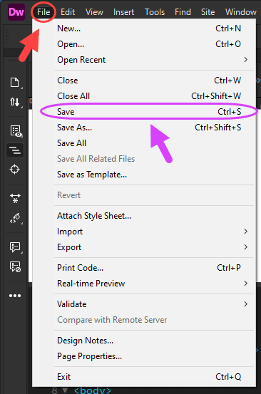Click the Select Parent Tag icon
Viewport: 261px width, 394px height.
point(15,218)
